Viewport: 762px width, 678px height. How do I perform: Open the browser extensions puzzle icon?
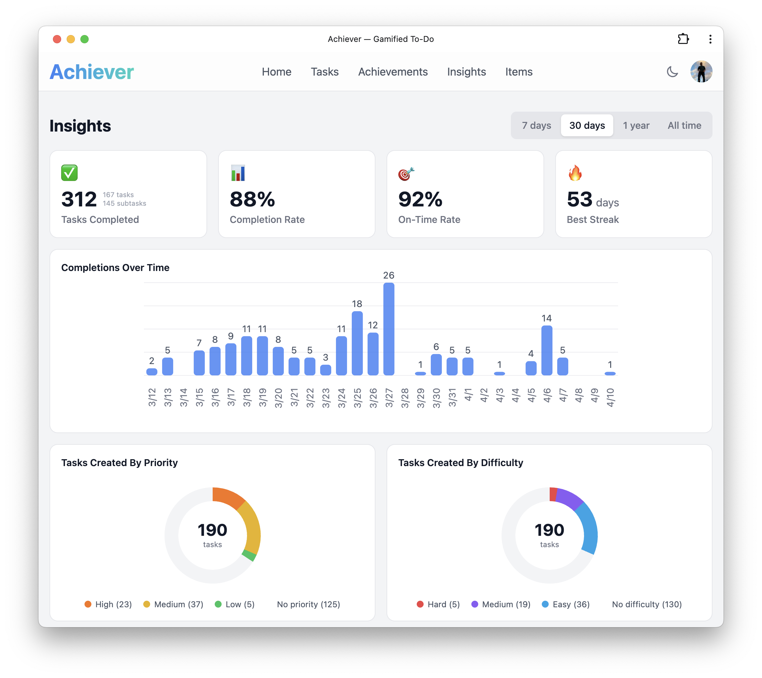684,39
